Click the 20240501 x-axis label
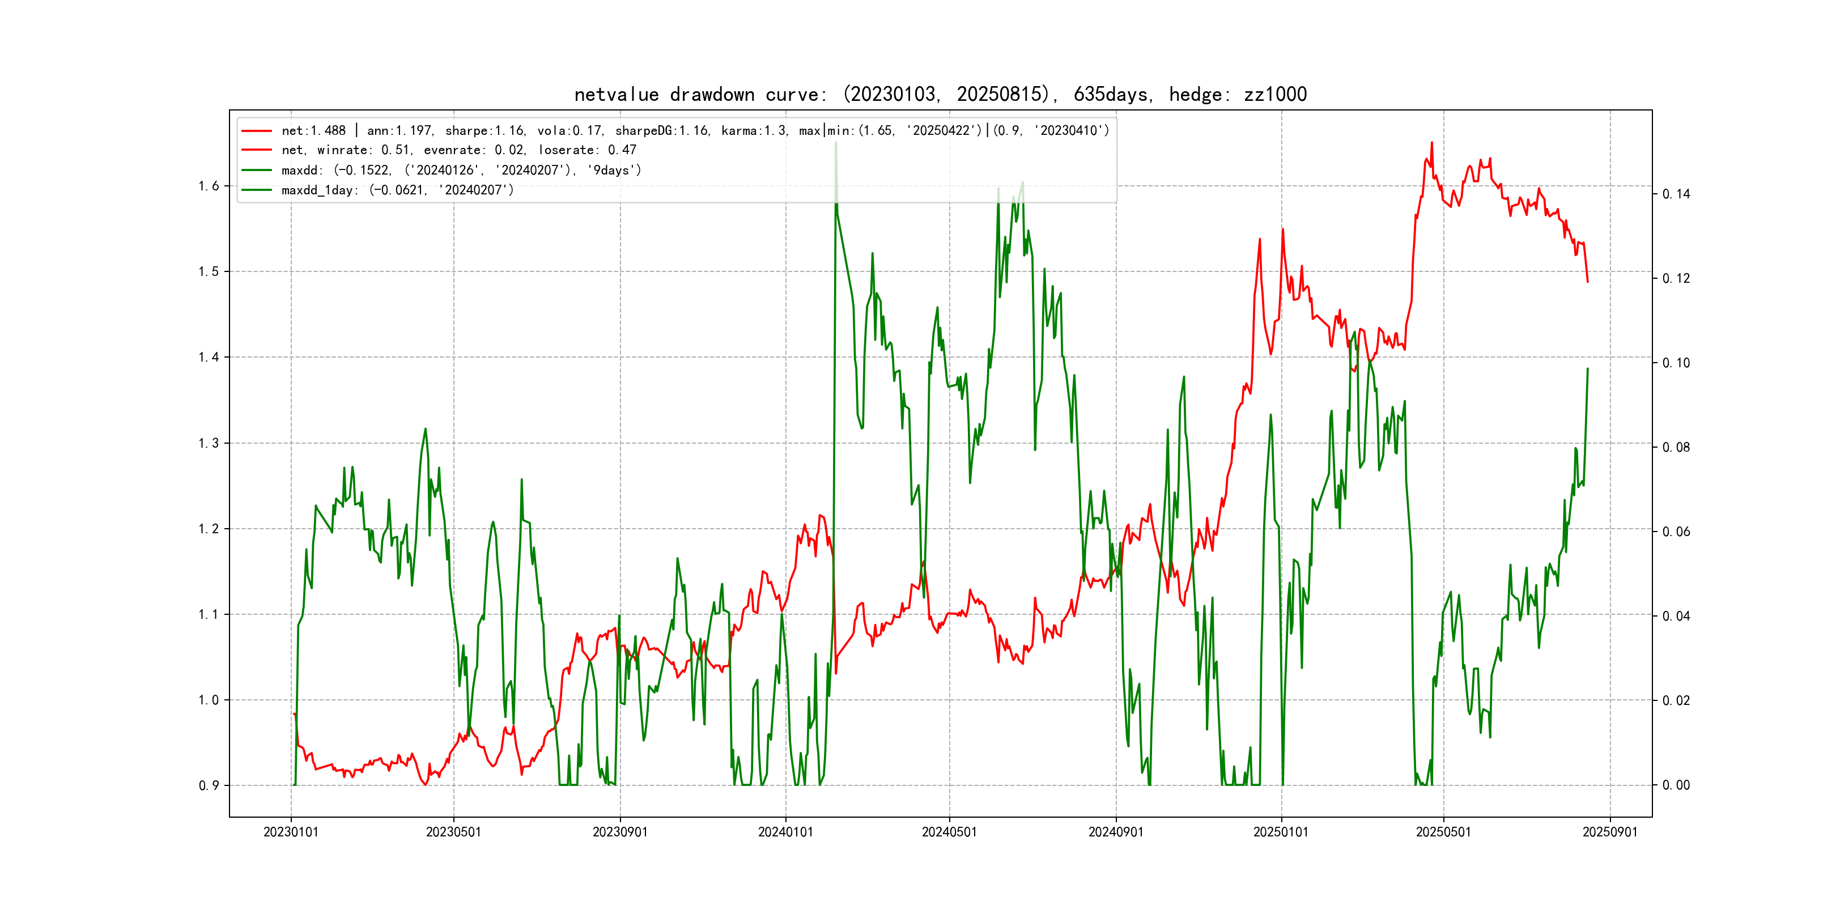The image size is (1836, 918). click(949, 832)
